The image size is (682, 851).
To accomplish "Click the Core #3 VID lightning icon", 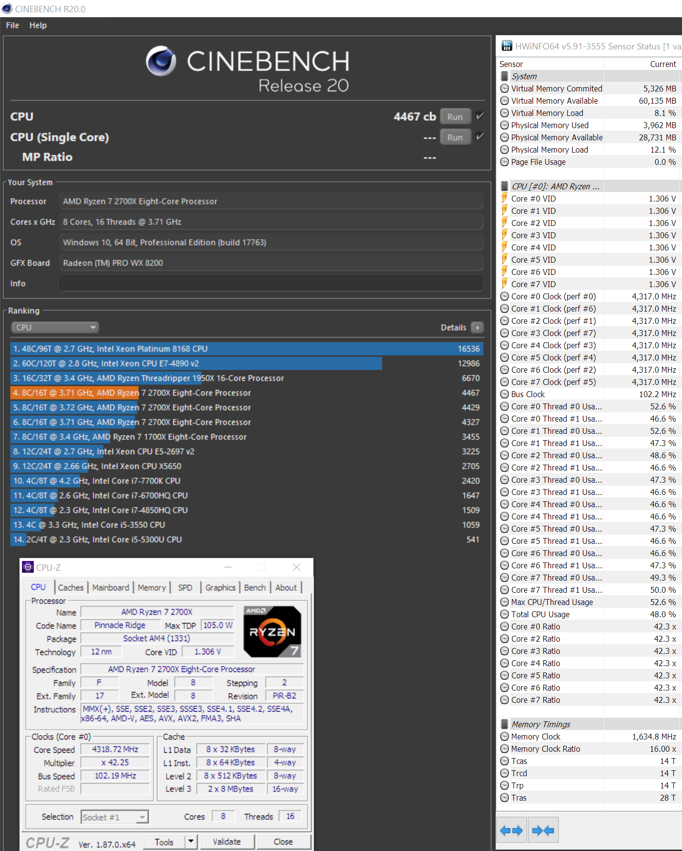I will click(x=505, y=235).
